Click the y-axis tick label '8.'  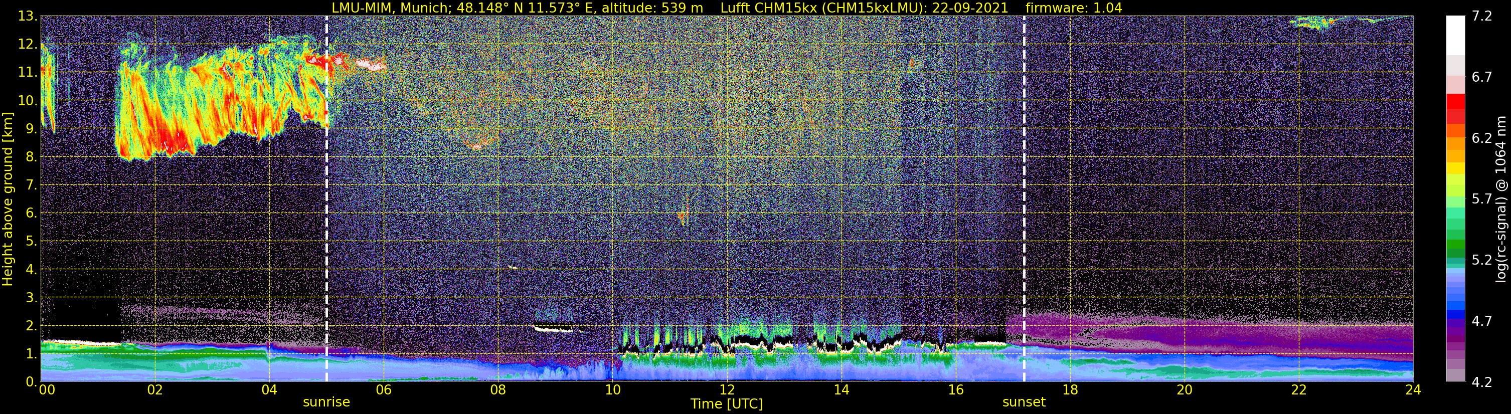pyautogui.click(x=31, y=157)
